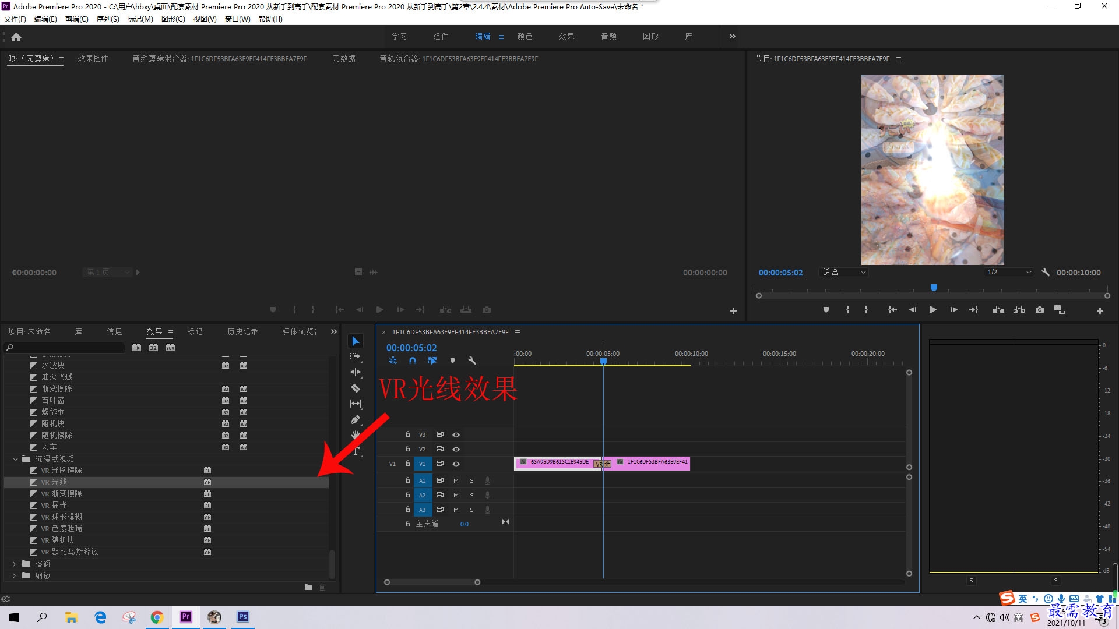The image size is (1119, 629).
Task: Create new custom bin in Effects panel
Action: coord(308,587)
